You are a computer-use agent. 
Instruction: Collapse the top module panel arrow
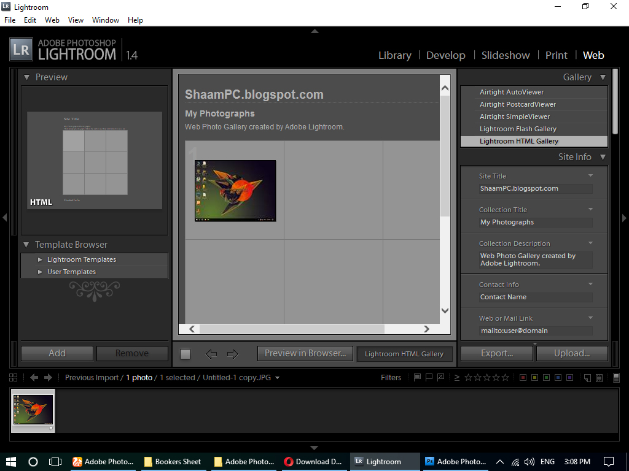[315, 31]
